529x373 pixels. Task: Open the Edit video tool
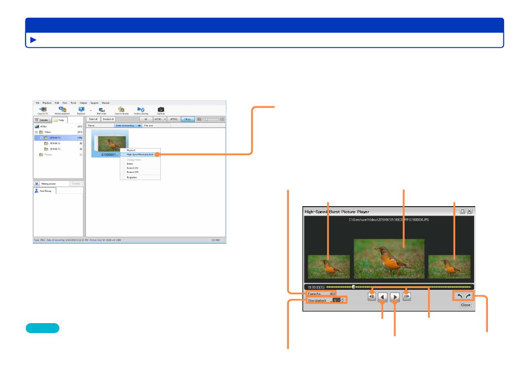(101, 110)
